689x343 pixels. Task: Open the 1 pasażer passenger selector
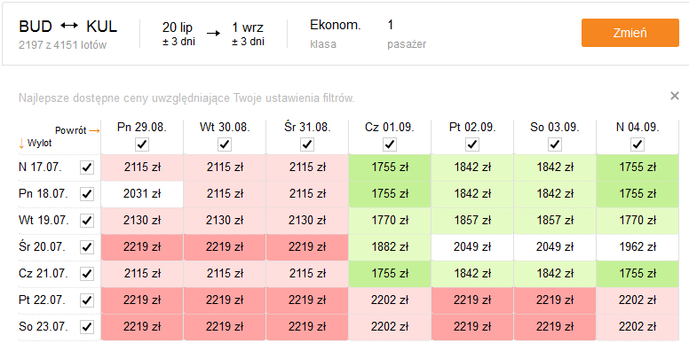(x=407, y=34)
